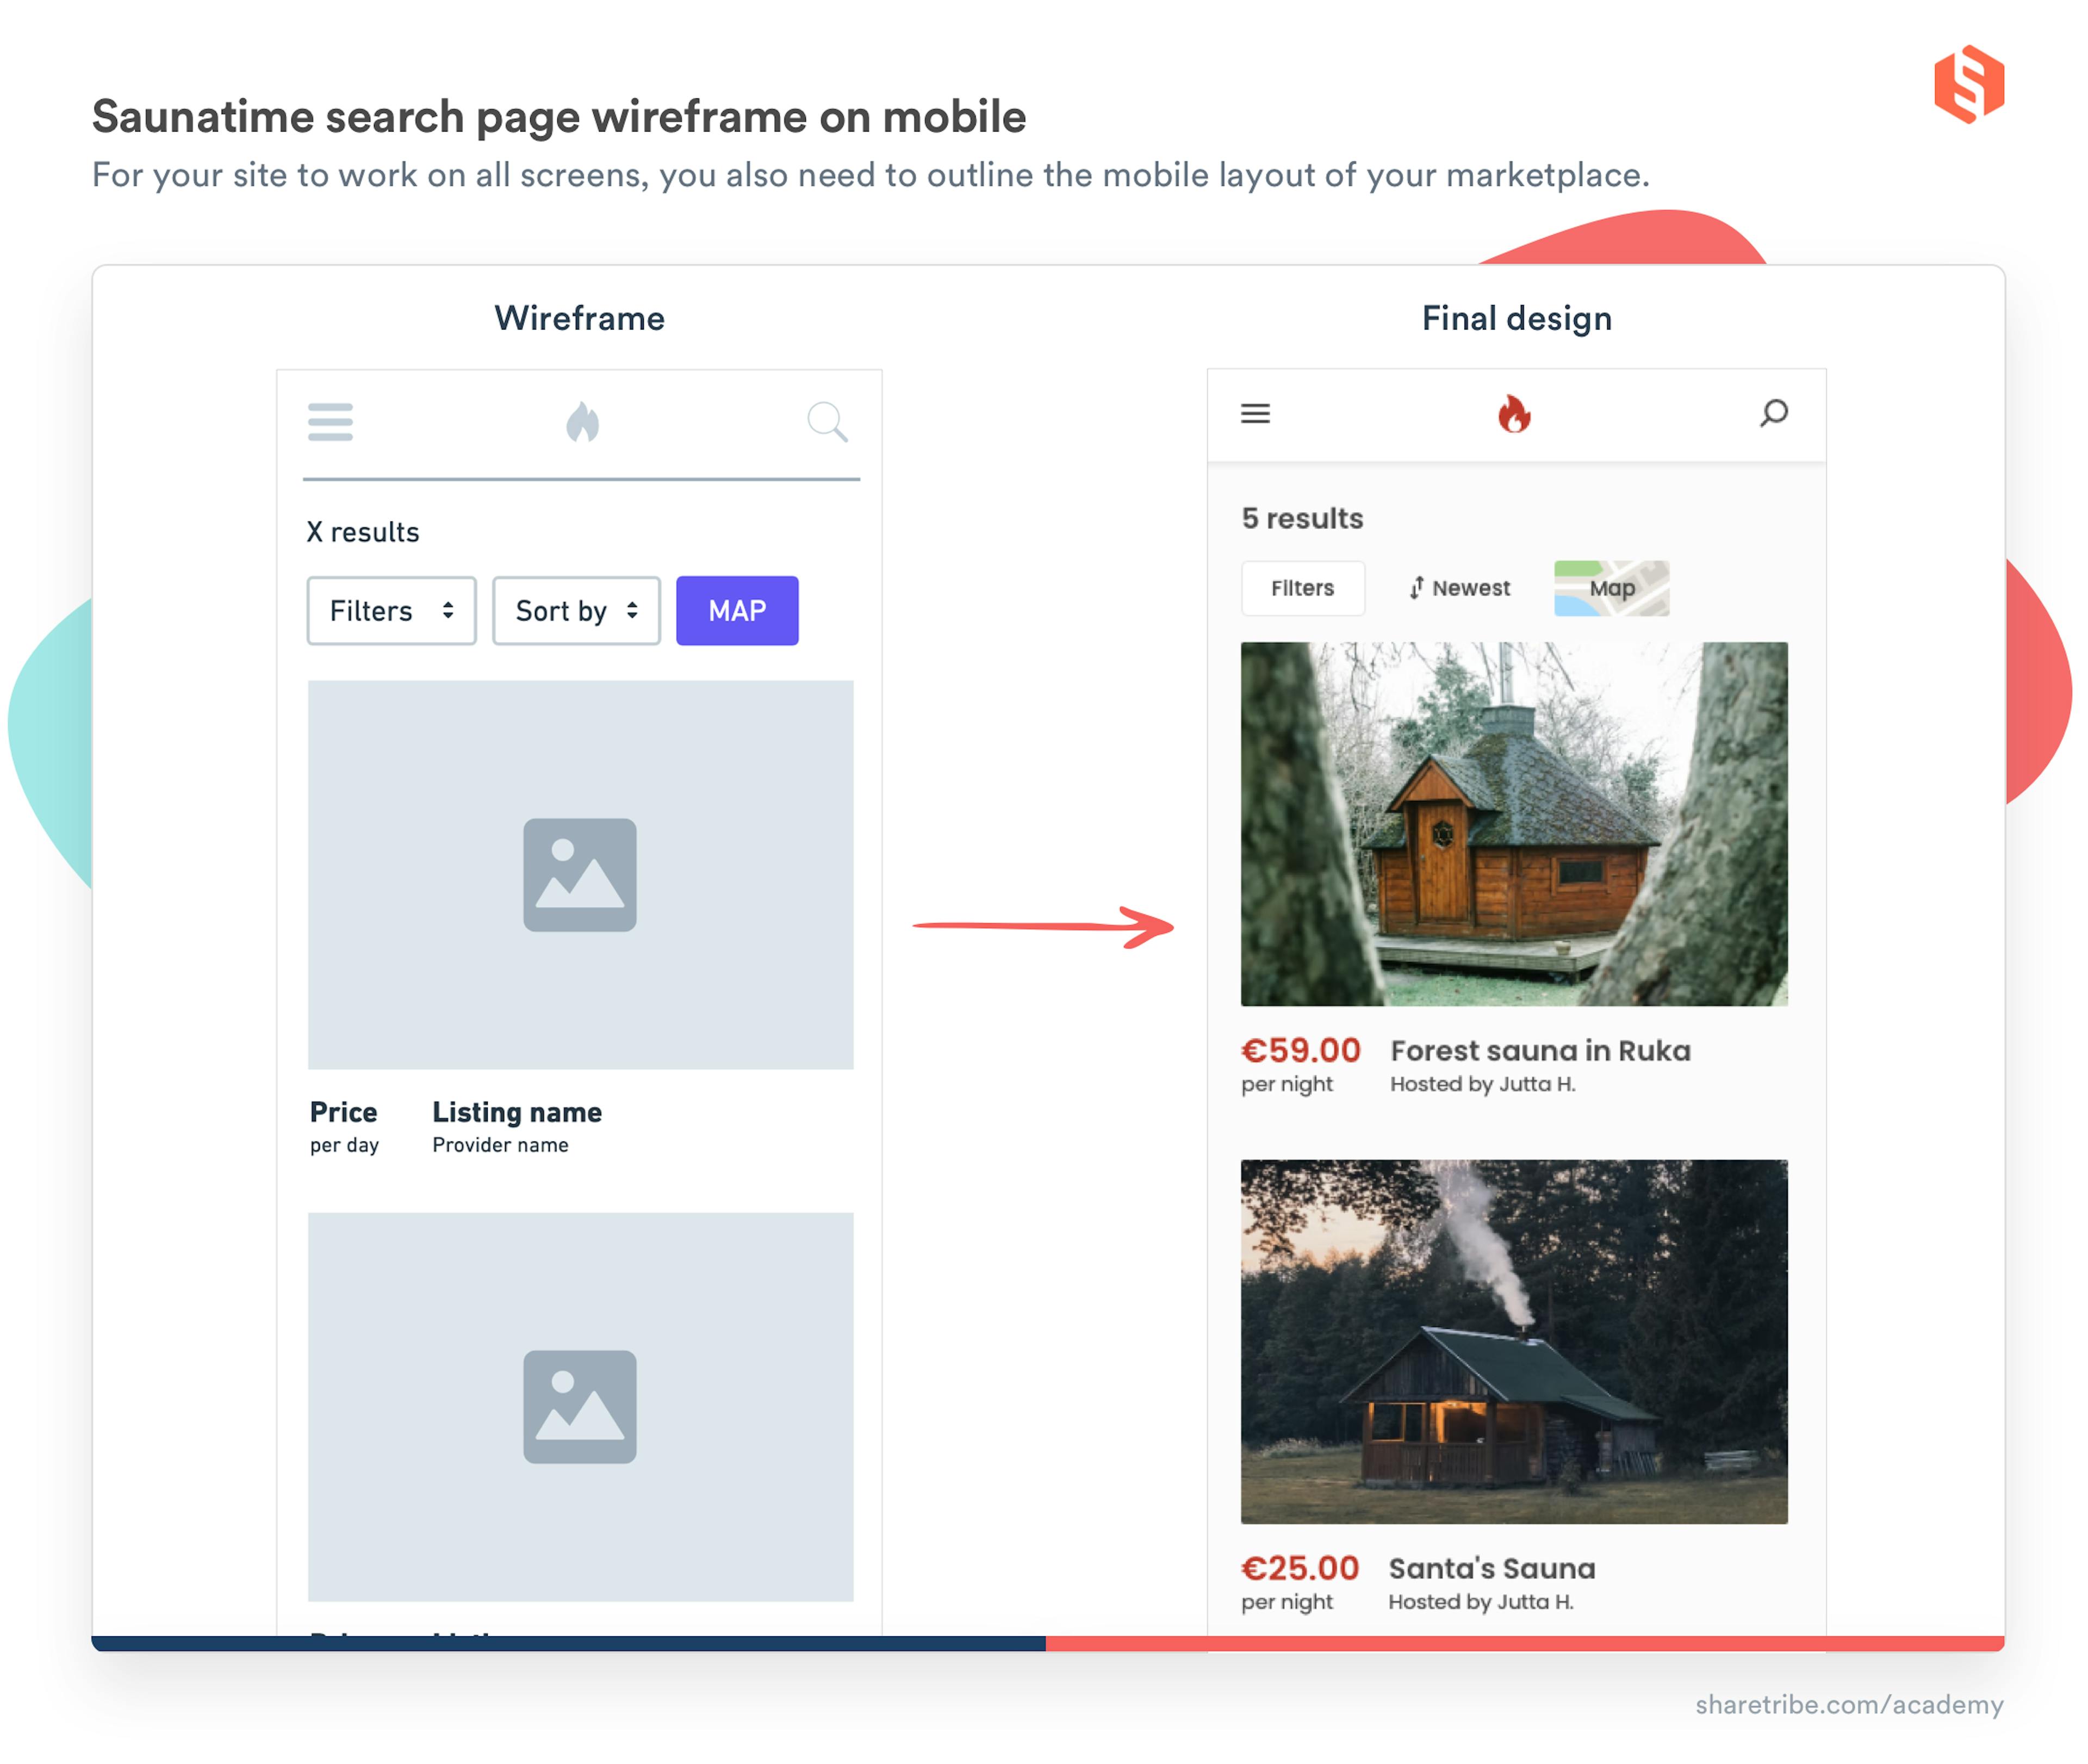Screen dimensions: 2088x1764
Task: Open the sharetribe.com/academy link
Action: coord(1851,1705)
